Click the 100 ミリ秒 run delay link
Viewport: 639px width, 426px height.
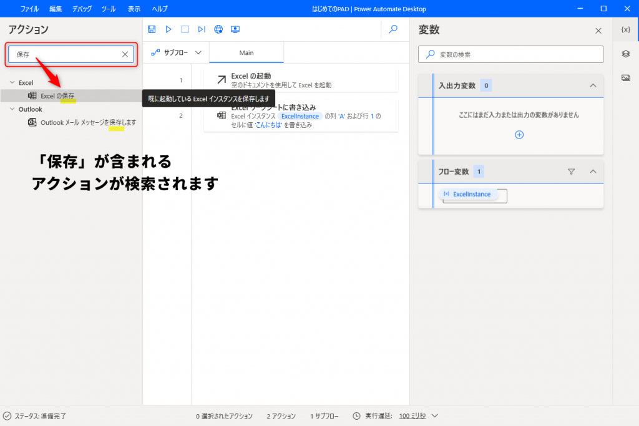pyautogui.click(x=412, y=416)
